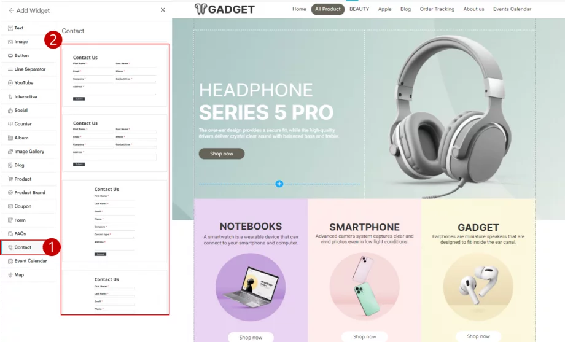
Task: Choose the Image Gallery widget
Action: click(x=29, y=152)
